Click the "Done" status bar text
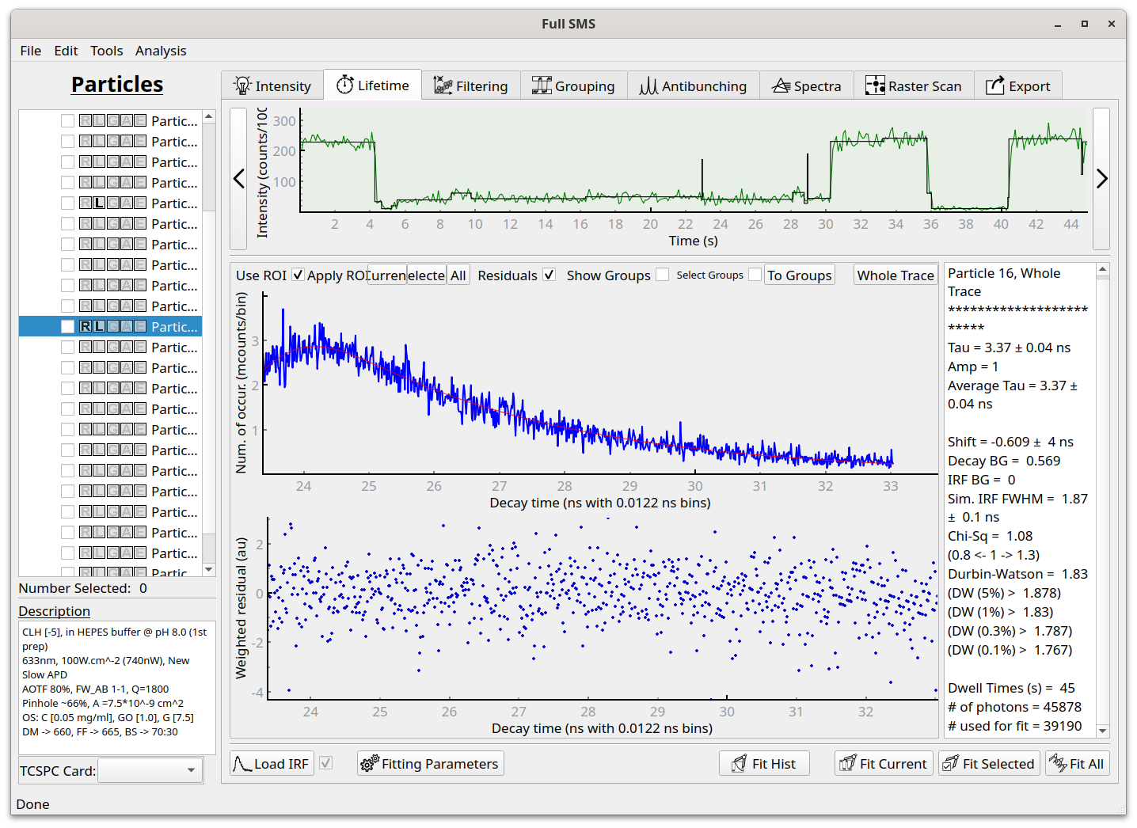1137x828 pixels. (x=32, y=804)
